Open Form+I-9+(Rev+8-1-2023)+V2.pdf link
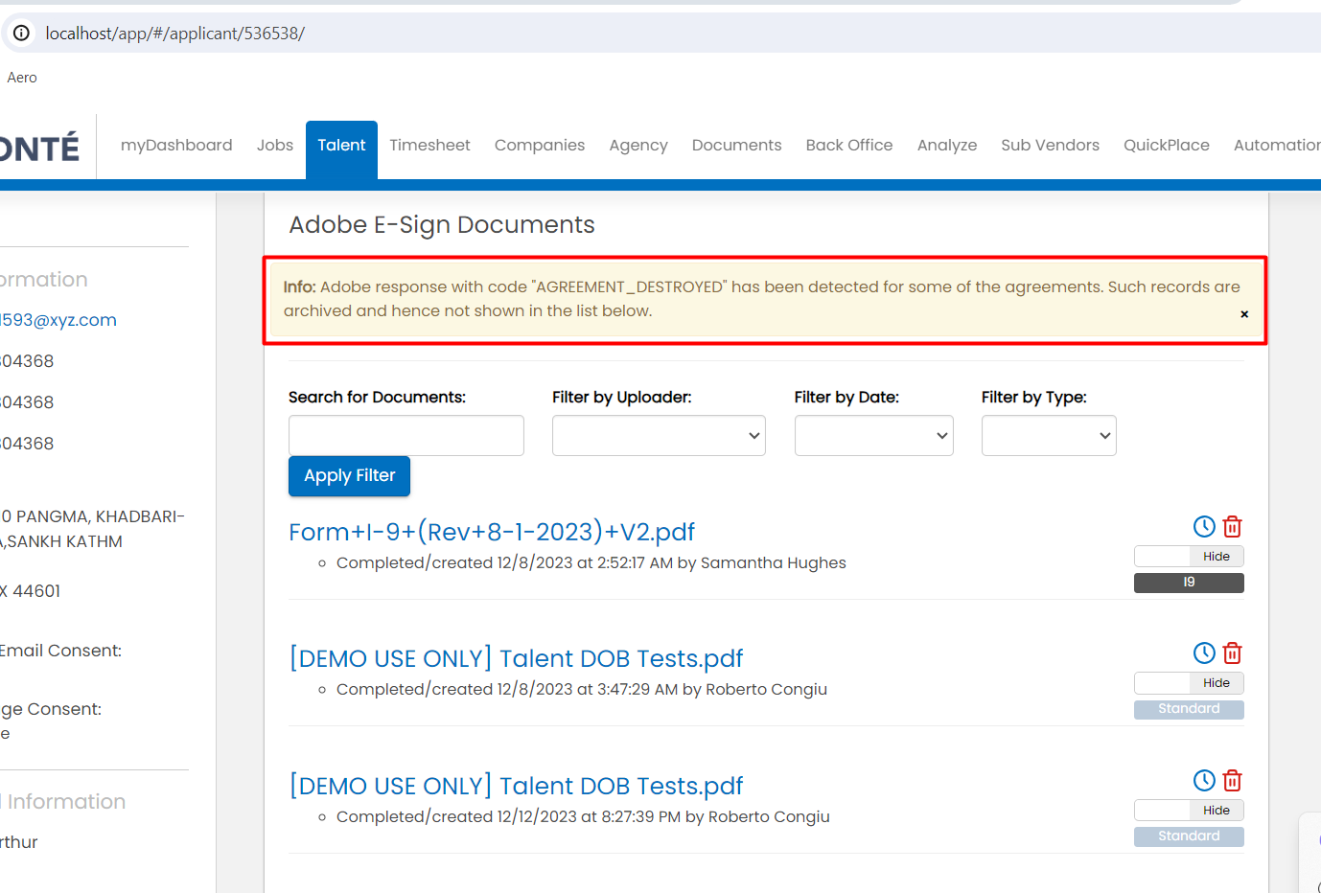 coord(492,532)
